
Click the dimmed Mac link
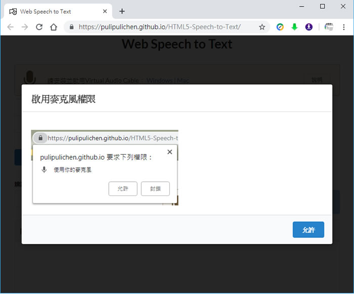[x=183, y=80]
